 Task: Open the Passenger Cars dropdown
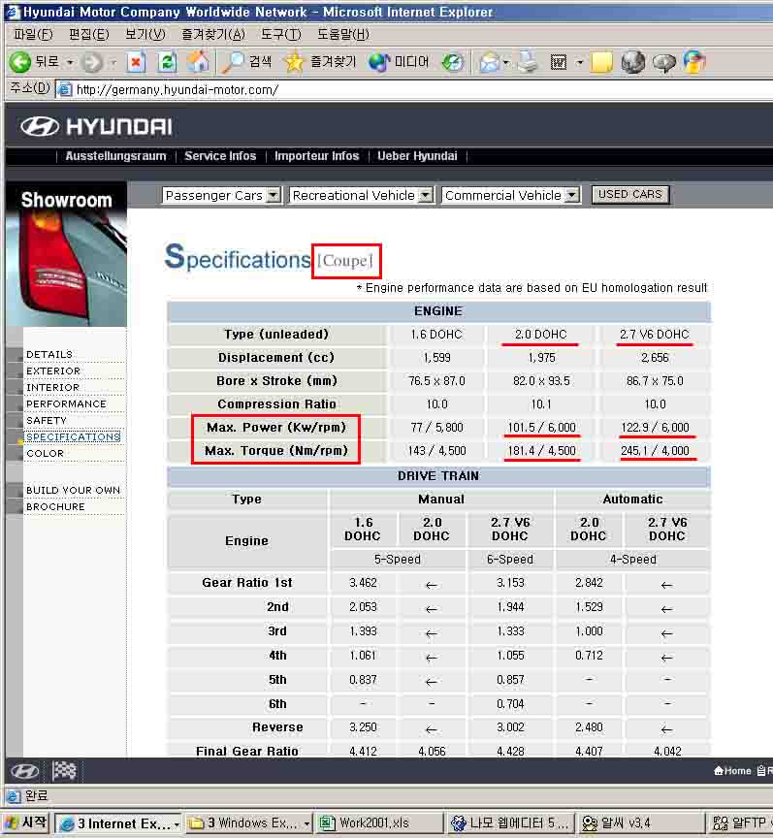pyautogui.click(x=221, y=195)
